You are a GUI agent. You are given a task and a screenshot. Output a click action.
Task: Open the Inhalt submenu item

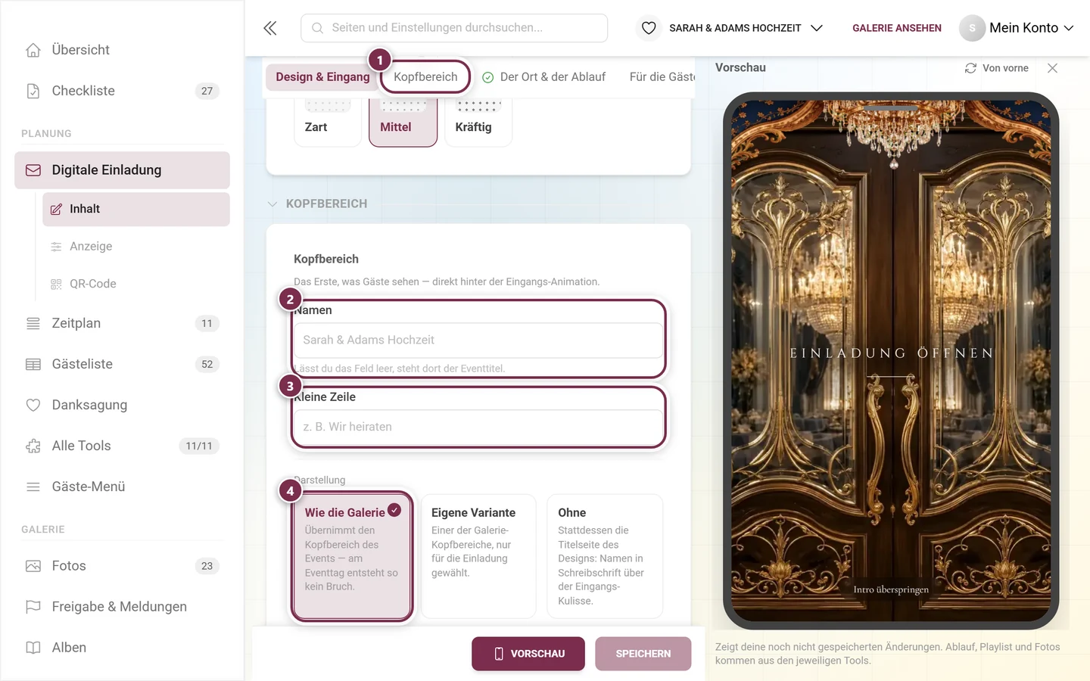136,209
